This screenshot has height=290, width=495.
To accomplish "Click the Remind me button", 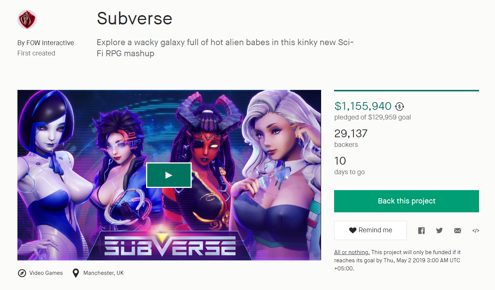I will click(x=370, y=230).
